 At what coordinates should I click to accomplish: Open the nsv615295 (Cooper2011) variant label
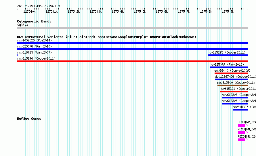tap(226, 52)
